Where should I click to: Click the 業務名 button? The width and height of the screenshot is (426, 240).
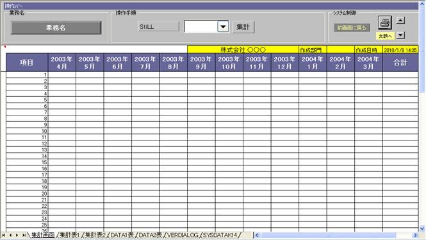(x=56, y=28)
